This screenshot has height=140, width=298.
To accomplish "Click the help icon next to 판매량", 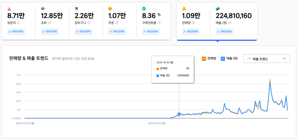I will coord(193,23).
